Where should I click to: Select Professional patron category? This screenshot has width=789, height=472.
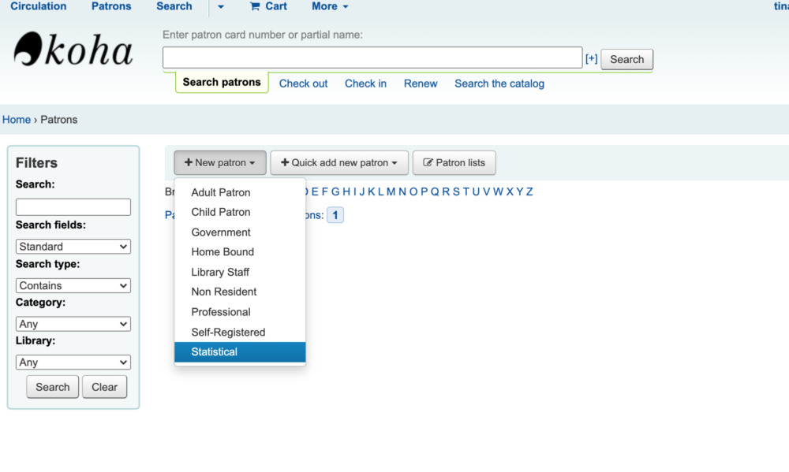[240, 312]
